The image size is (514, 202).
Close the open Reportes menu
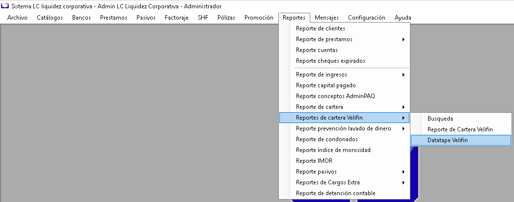point(294,18)
